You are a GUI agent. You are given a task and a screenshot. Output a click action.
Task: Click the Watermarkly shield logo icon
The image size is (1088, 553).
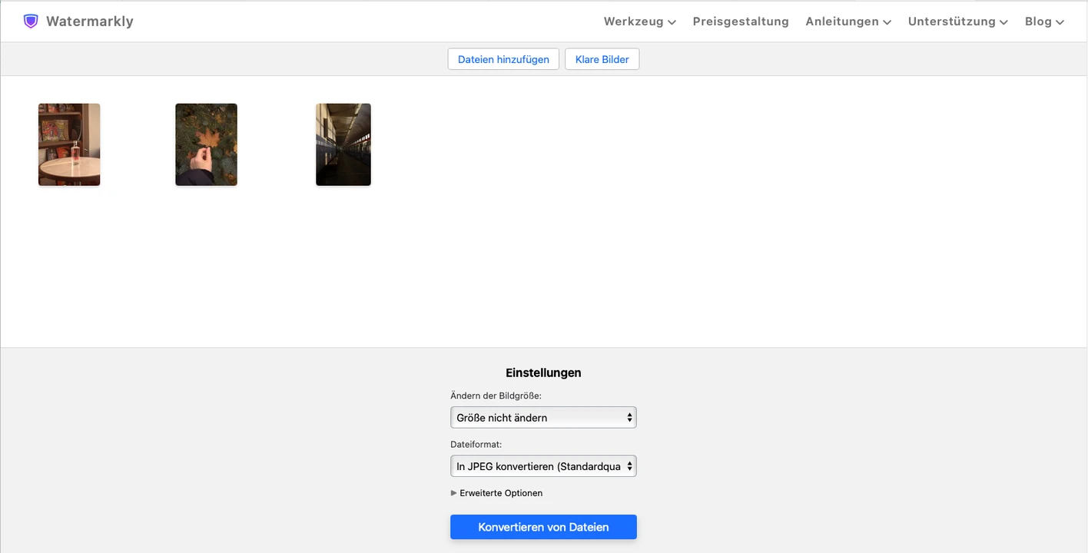coord(31,22)
